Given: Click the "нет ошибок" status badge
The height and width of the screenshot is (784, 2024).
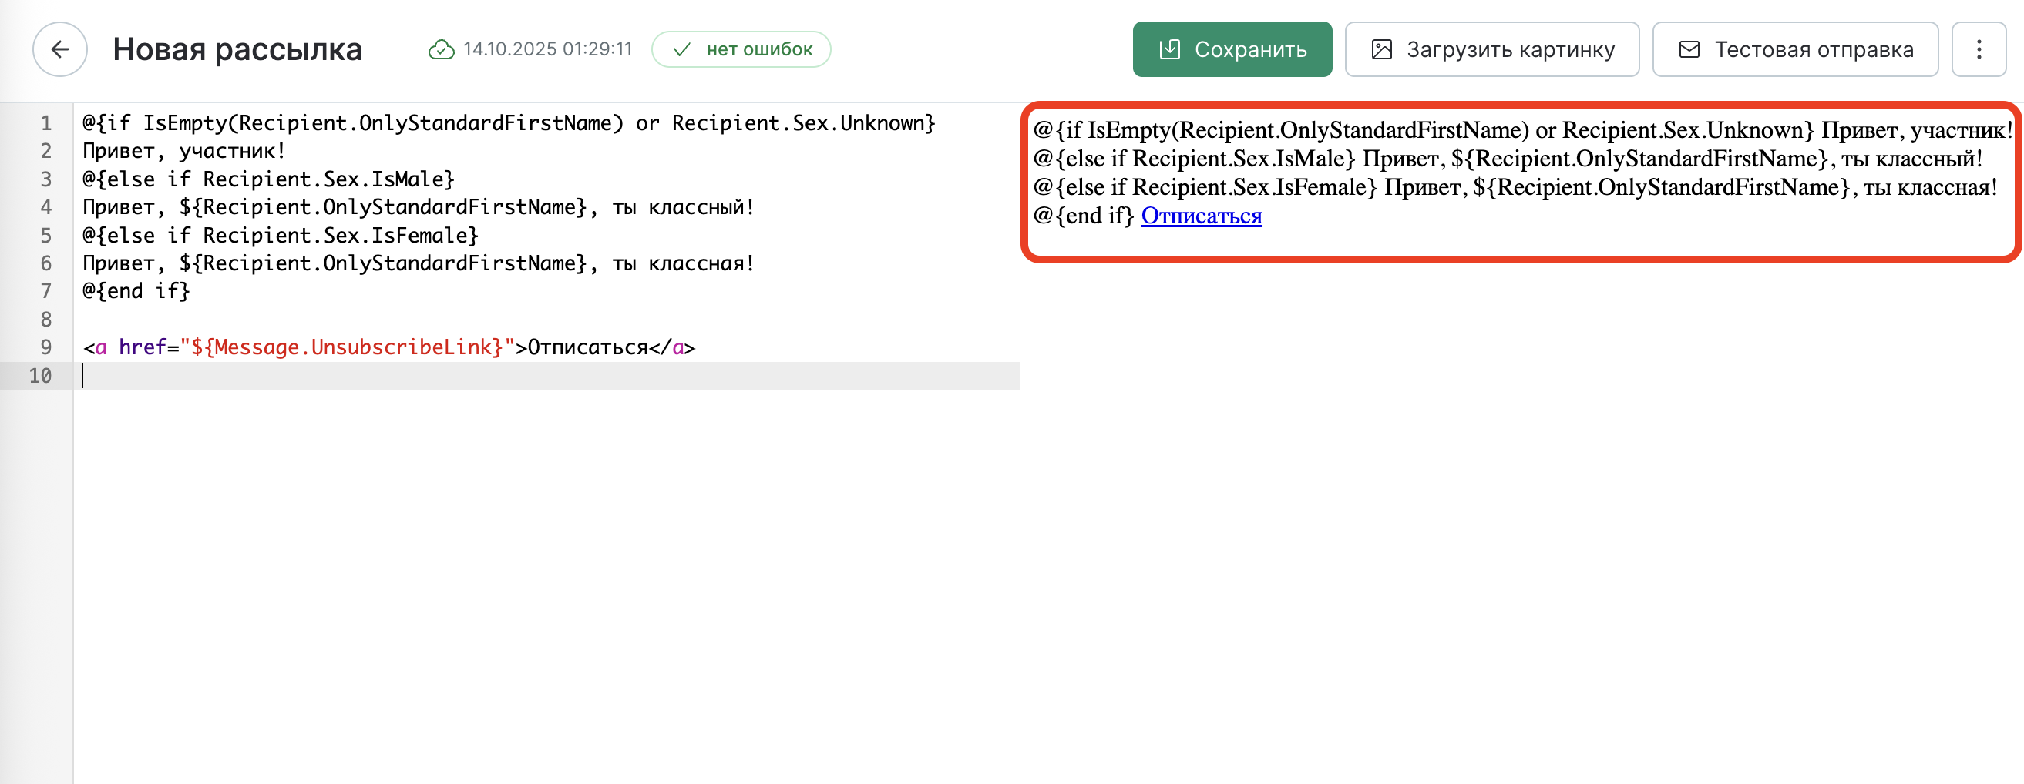Looking at the screenshot, I should click(741, 49).
